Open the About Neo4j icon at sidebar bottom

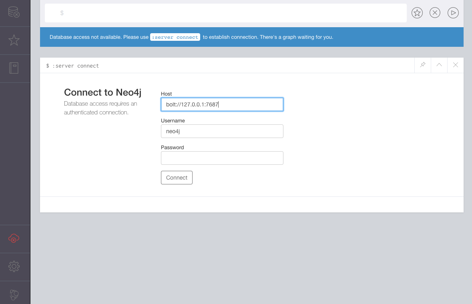point(14,294)
